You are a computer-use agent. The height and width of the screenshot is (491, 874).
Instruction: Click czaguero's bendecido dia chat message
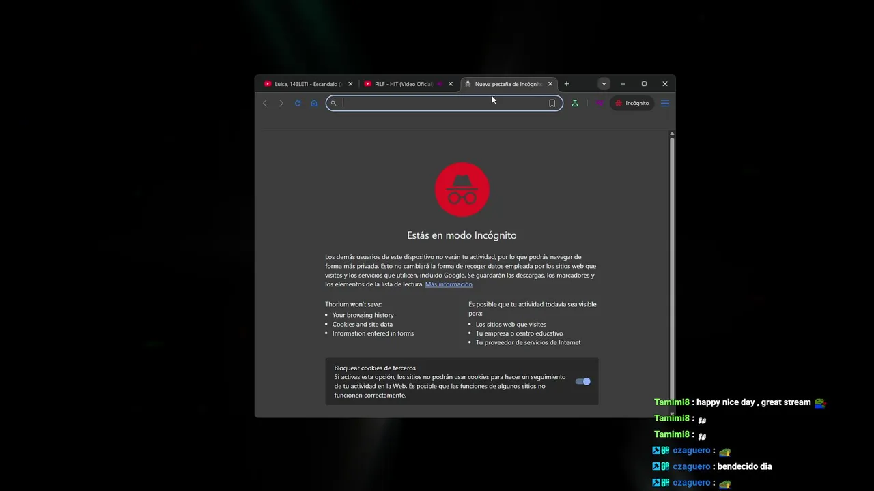[x=745, y=467]
